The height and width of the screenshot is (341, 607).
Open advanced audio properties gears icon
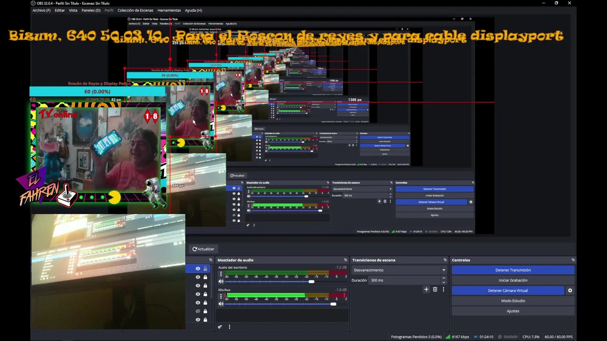[220, 327]
